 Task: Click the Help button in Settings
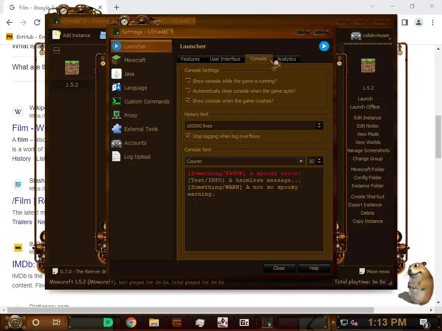click(x=314, y=268)
